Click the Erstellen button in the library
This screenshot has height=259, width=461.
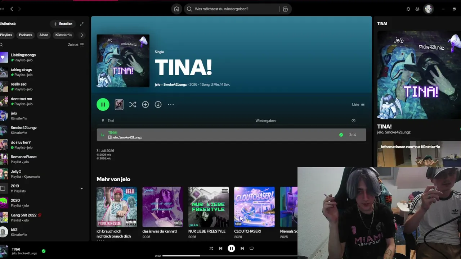tap(63, 24)
